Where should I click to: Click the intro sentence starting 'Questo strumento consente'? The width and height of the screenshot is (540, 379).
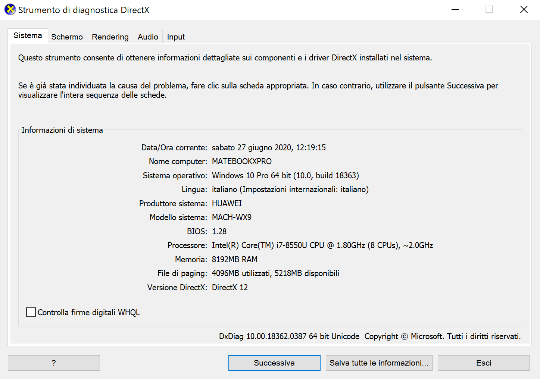225,58
